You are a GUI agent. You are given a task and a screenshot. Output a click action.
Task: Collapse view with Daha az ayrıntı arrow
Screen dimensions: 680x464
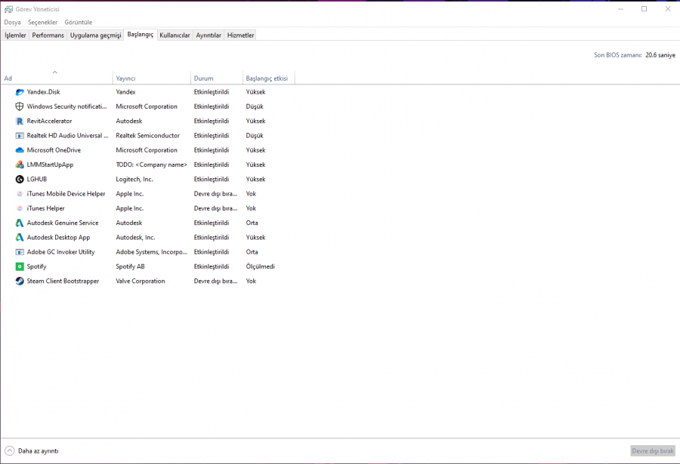[x=10, y=451]
